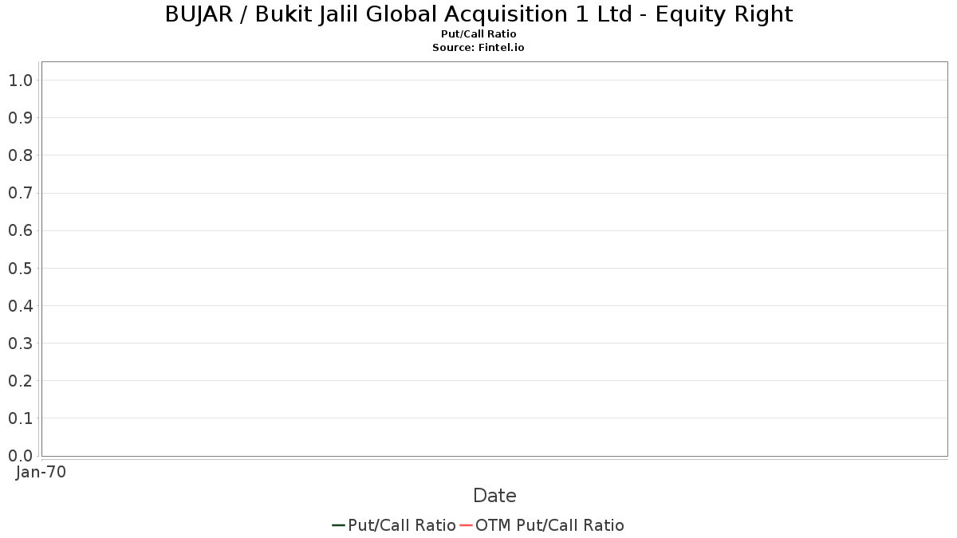Click the Date axis label
Image resolution: width=957 pixels, height=538 pixels.
494,496
